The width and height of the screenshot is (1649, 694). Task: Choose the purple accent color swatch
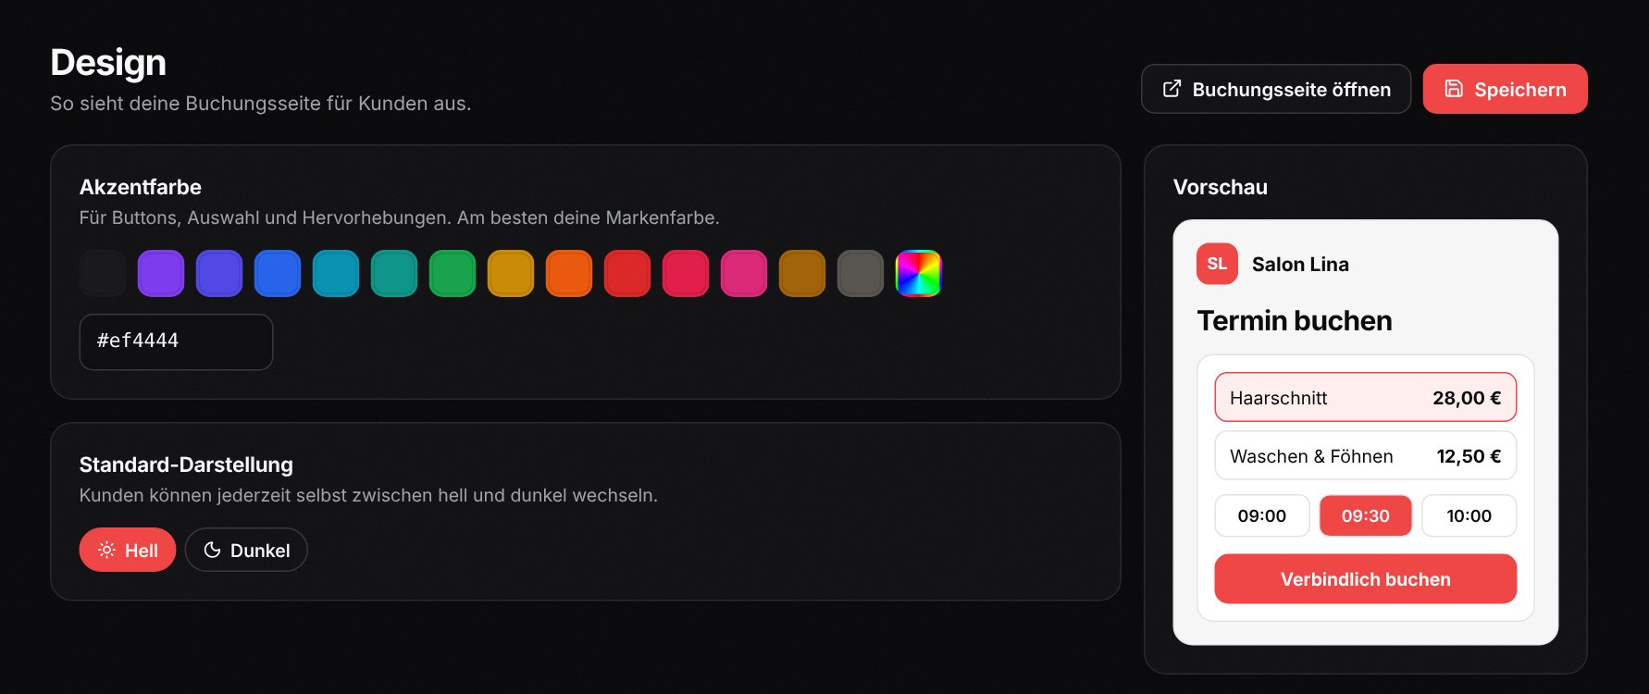pos(161,273)
